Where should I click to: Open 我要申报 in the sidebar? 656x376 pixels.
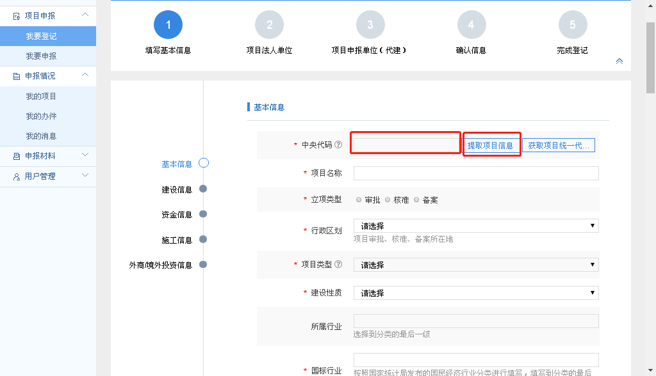coord(41,56)
